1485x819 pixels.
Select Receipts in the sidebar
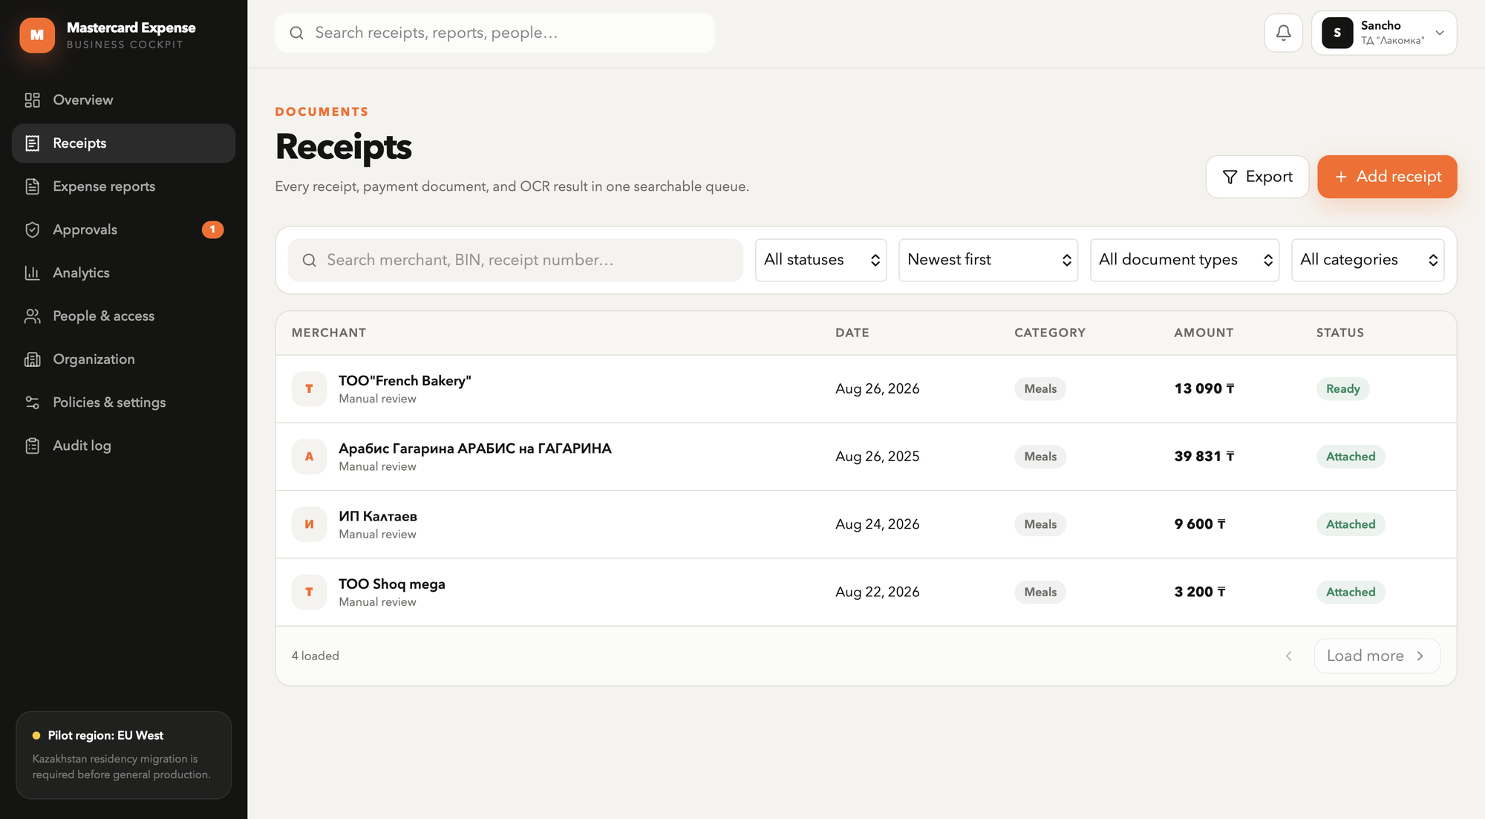click(123, 143)
